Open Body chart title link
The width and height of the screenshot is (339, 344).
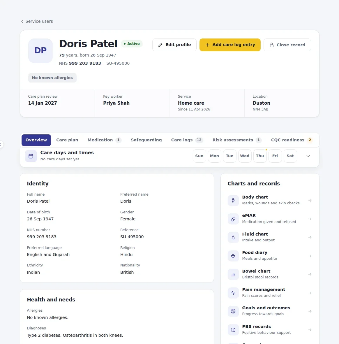pos(255,197)
